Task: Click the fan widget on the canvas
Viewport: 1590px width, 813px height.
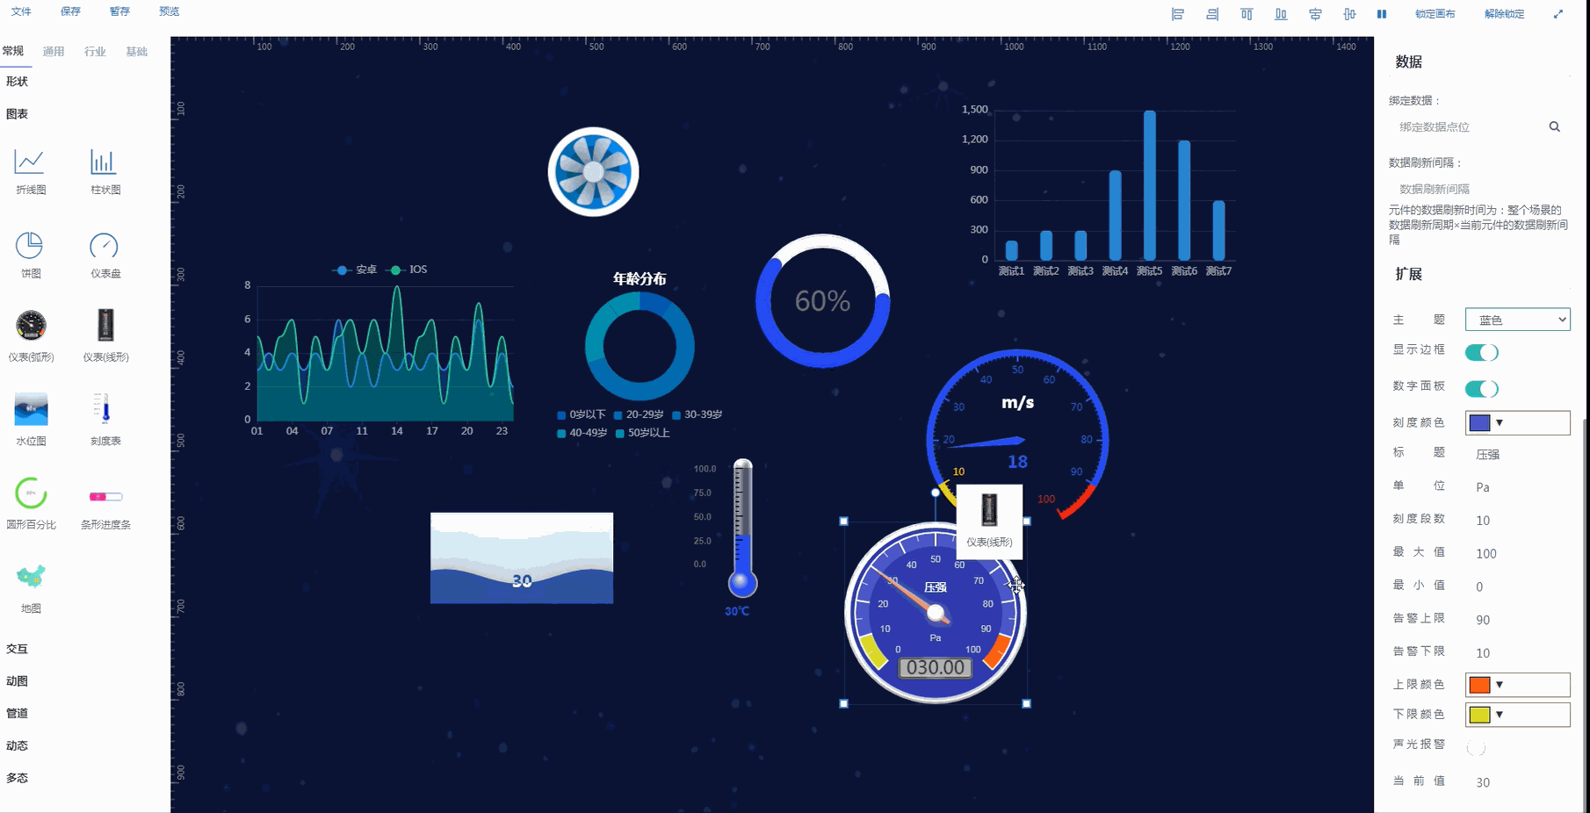Action: click(593, 172)
